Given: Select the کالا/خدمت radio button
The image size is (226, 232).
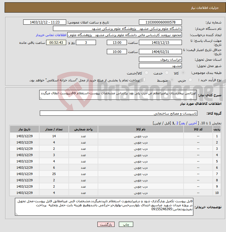Looking at the screenshot, I should [x=146, y=73].
